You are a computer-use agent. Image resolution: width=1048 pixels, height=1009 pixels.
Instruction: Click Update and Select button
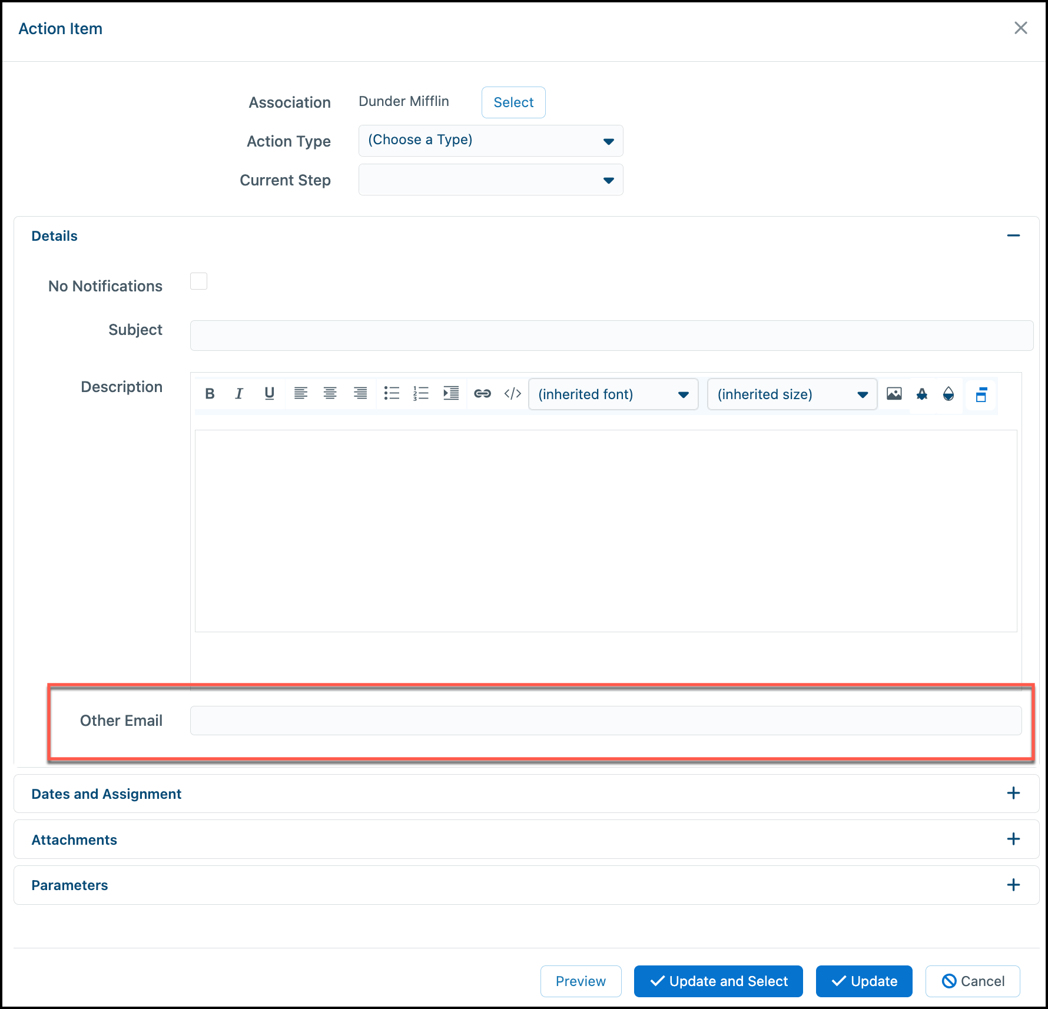coord(718,981)
